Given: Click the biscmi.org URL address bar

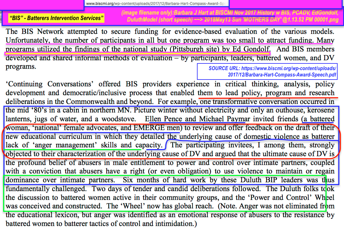Looking at the screenshot, I should click(156, 4).
